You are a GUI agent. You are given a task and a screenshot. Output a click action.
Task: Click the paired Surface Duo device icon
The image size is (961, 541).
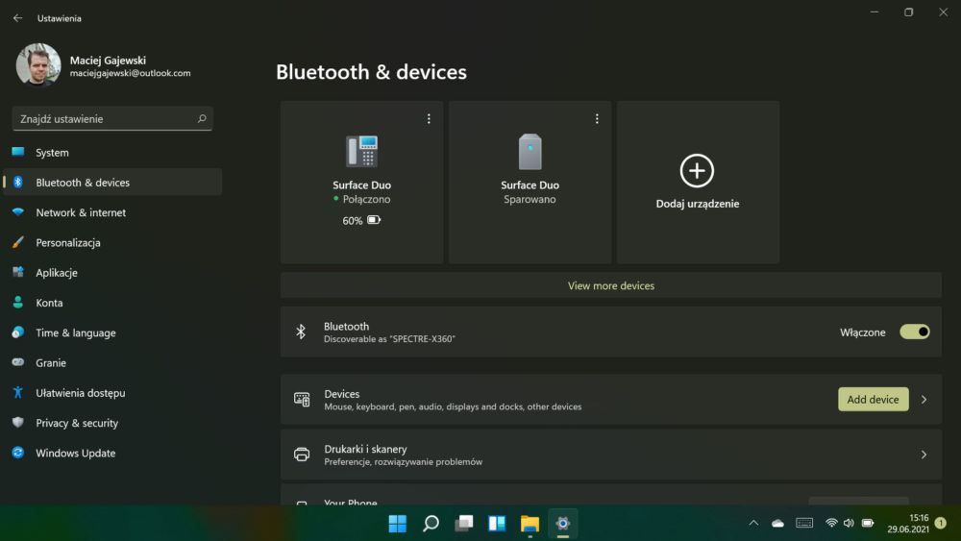[x=530, y=151]
